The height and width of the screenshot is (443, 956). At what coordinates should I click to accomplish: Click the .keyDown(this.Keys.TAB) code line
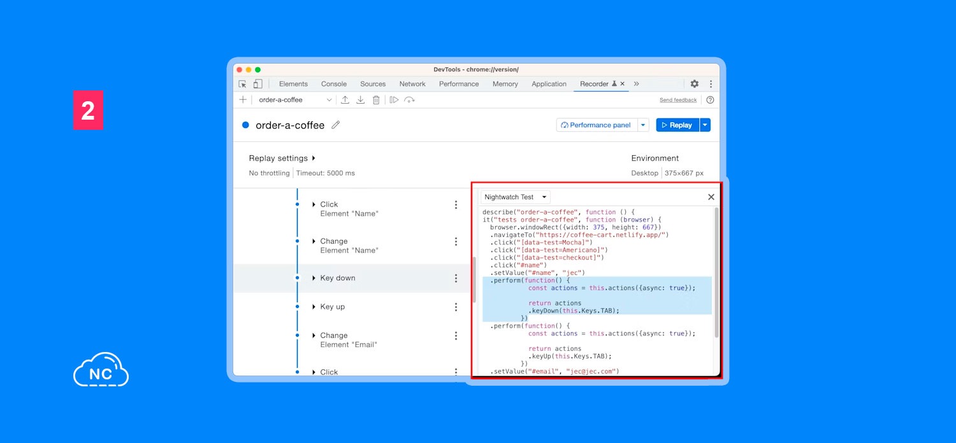coord(574,311)
